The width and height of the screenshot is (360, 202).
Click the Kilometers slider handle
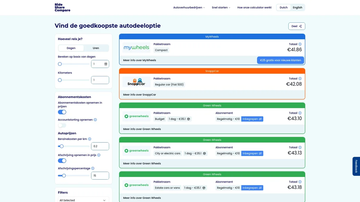coord(60,80)
